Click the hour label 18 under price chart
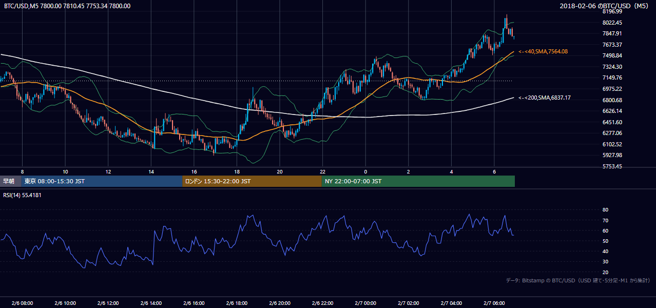This screenshot has width=656, height=308. pyautogui.click(x=237, y=171)
